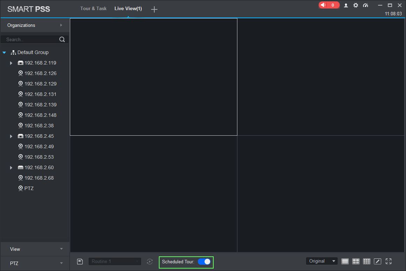Click the '192.168.2.60' address text
The image size is (406, 271).
(39, 167)
